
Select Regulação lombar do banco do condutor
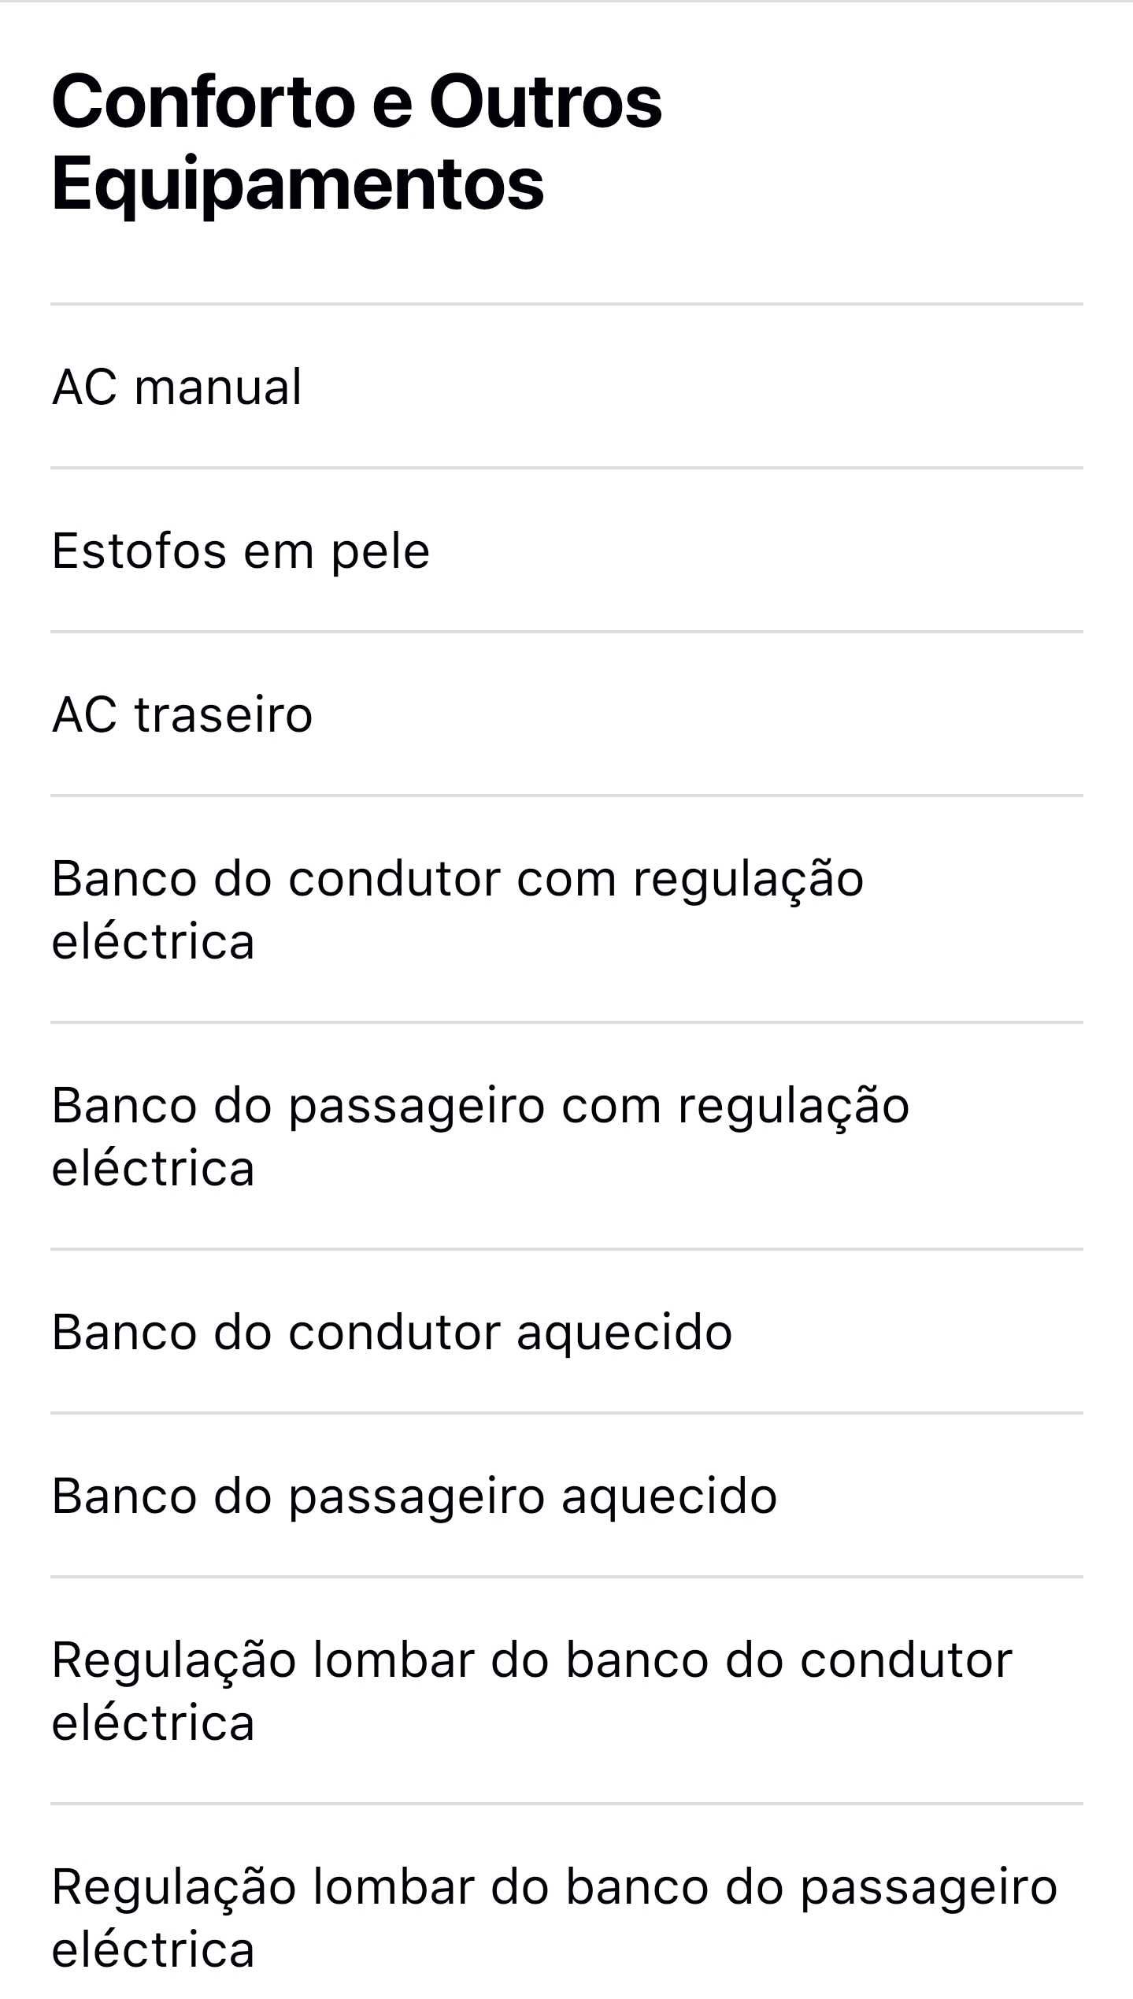click(566, 1691)
